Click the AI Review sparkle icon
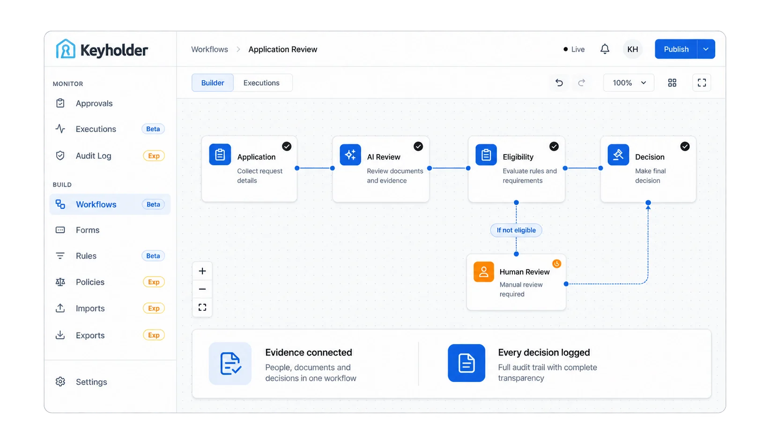The image size is (770, 448). pyautogui.click(x=350, y=155)
